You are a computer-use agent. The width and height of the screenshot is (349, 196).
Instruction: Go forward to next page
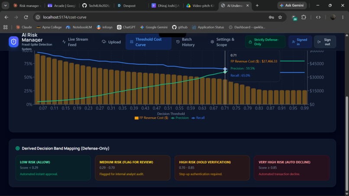coord(16,17)
